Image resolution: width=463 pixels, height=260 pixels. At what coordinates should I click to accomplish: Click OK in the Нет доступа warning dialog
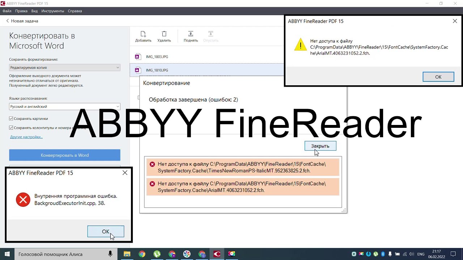point(438,77)
